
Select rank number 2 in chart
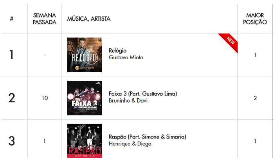pos(11,98)
